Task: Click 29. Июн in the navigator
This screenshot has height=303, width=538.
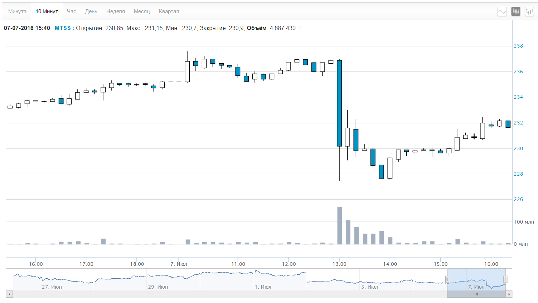Action: (158, 287)
